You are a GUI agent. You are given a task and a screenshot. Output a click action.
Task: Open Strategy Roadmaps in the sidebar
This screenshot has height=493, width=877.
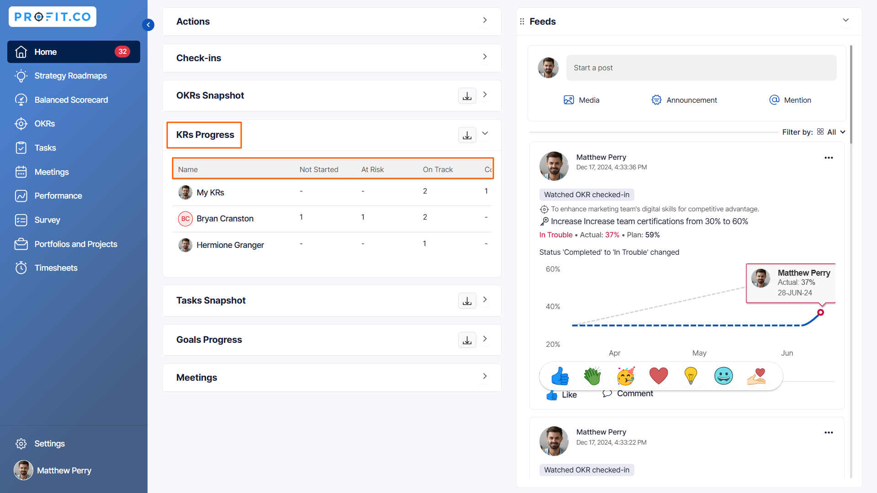click(70, 76)
